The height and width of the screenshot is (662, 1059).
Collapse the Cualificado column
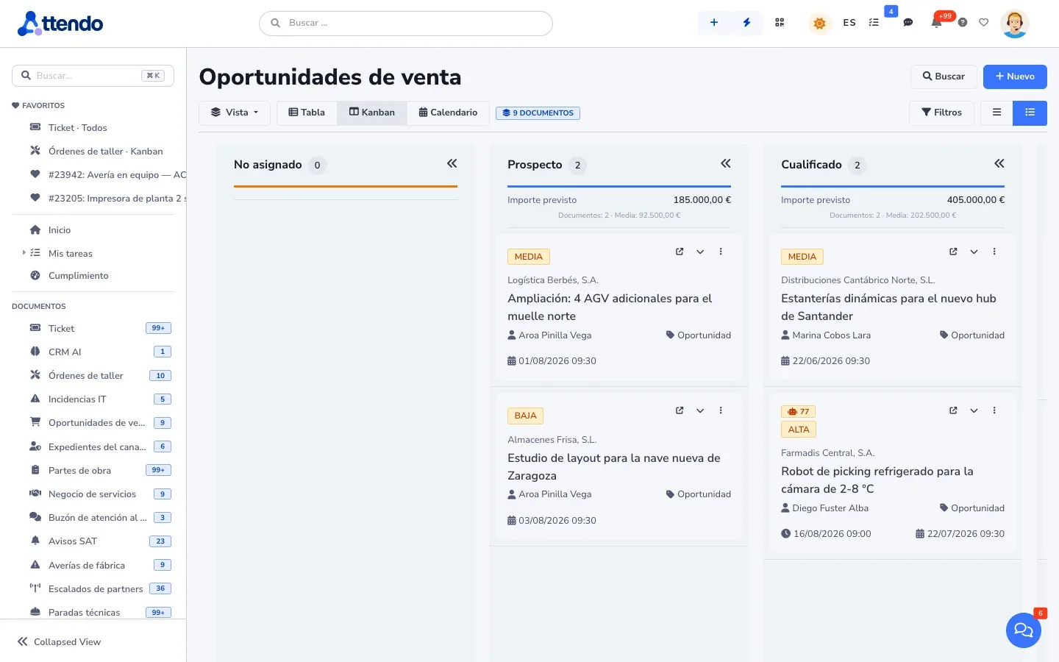[999, 163]
